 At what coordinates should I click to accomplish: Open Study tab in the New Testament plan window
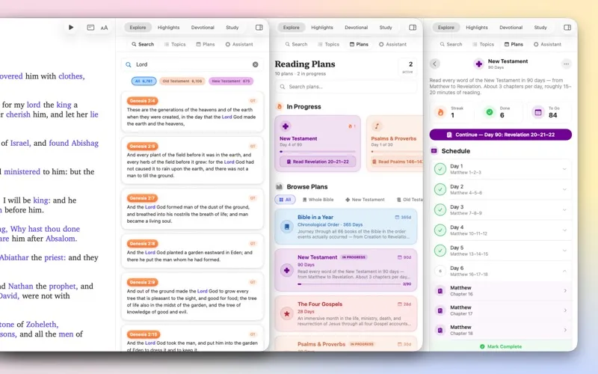(540, 28)
